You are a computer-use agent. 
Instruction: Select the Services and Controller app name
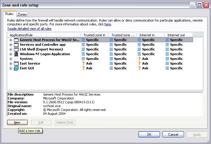(43, 45)
